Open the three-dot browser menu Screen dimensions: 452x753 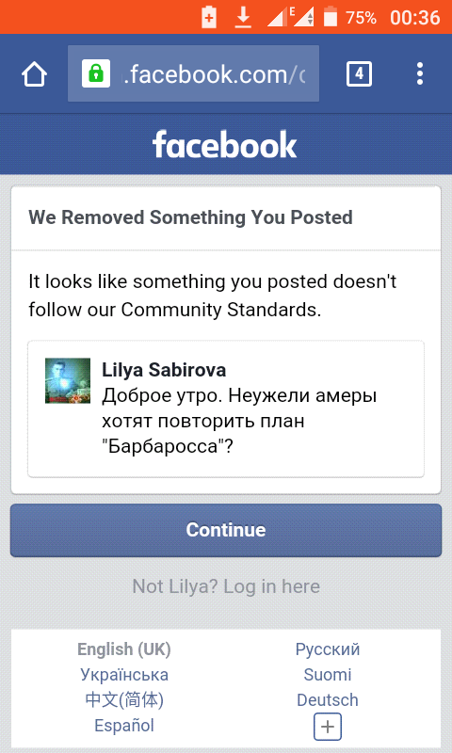pos(420,74)
